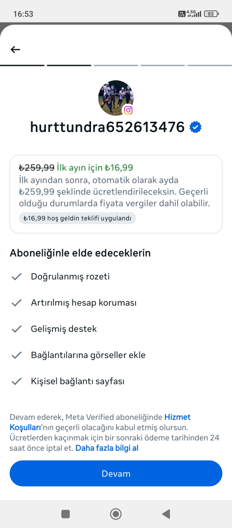Tap the Android back triangle button
This screenshot has width=232, height=528.
click(166, 514)
